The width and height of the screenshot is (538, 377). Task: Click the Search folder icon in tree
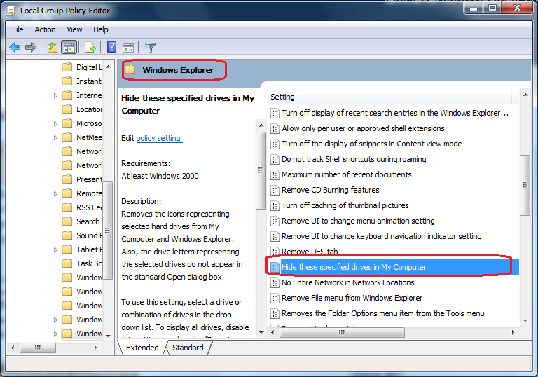67,221
